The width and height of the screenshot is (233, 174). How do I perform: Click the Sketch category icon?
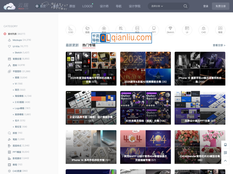tap(170, 30)
